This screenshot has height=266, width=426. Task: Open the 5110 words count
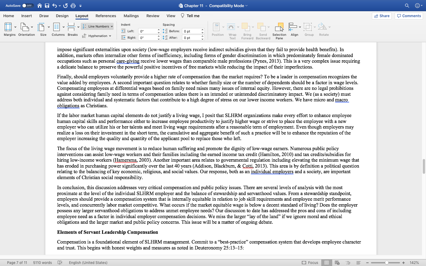[x=42, y=262]
